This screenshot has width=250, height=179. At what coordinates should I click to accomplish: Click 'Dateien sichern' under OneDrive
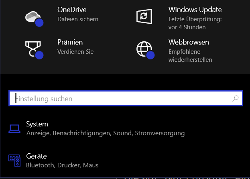[78, 19]
